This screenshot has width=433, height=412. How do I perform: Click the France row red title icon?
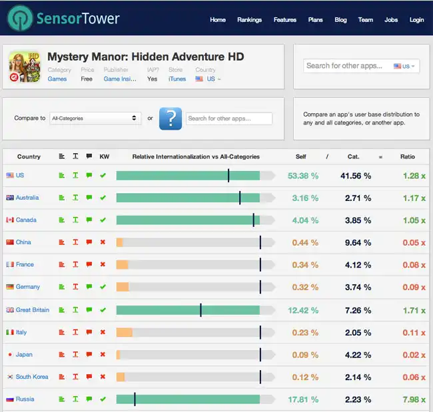click(x=75, y=264)
